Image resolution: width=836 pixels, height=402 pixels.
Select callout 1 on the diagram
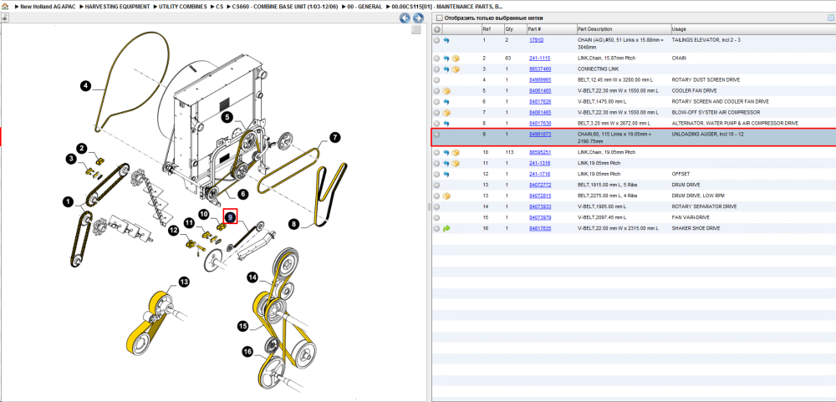click(x=68, y=201)
